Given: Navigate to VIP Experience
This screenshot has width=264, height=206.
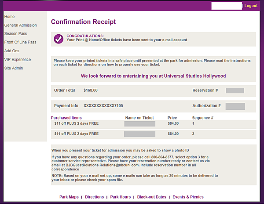Looking at the screenshot, I should pyautogui.click(x=18, y=59).
